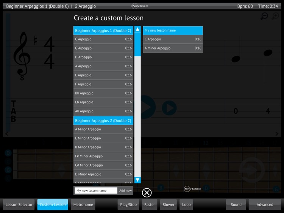Select the Beginner Arpeggios 1 (Double C) header
Viewport: 284px width, 213px height.
click(103, 30)
